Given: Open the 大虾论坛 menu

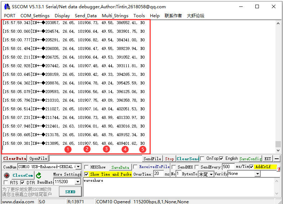Looking at the screenshot, I should tap(196, 16).
